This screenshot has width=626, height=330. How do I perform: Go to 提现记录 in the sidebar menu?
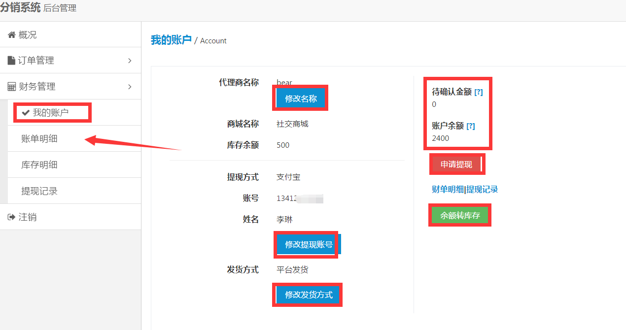tap(39, 191)
